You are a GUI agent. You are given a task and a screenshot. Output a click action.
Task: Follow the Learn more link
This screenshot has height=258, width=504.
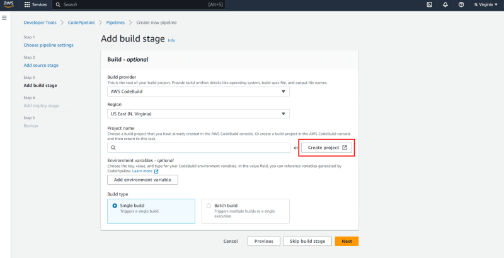coord(142,171)
